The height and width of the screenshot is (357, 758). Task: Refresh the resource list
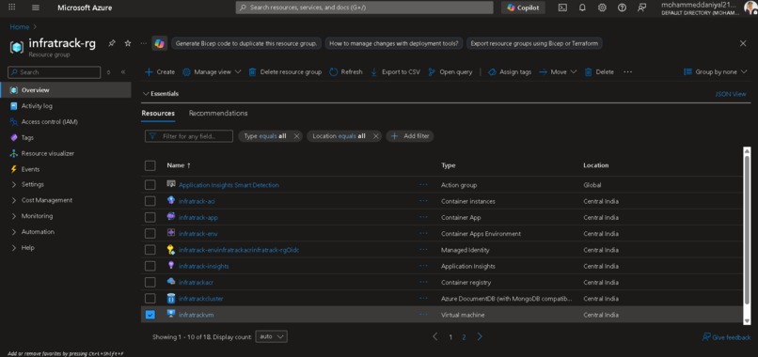coord(346,72)
